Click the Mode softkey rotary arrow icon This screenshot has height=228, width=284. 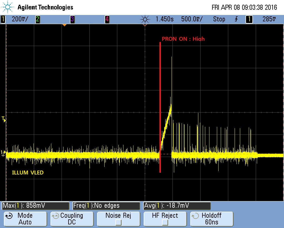[x=9, y=216]
